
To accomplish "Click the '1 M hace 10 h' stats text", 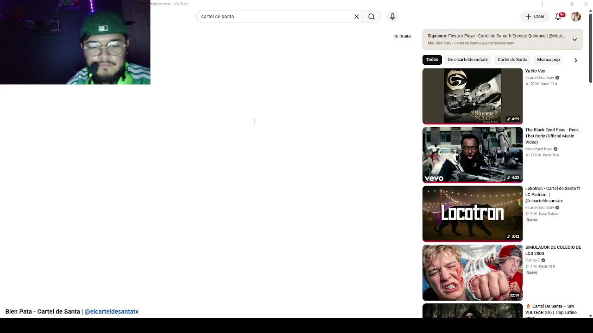I will pos(540,267).
